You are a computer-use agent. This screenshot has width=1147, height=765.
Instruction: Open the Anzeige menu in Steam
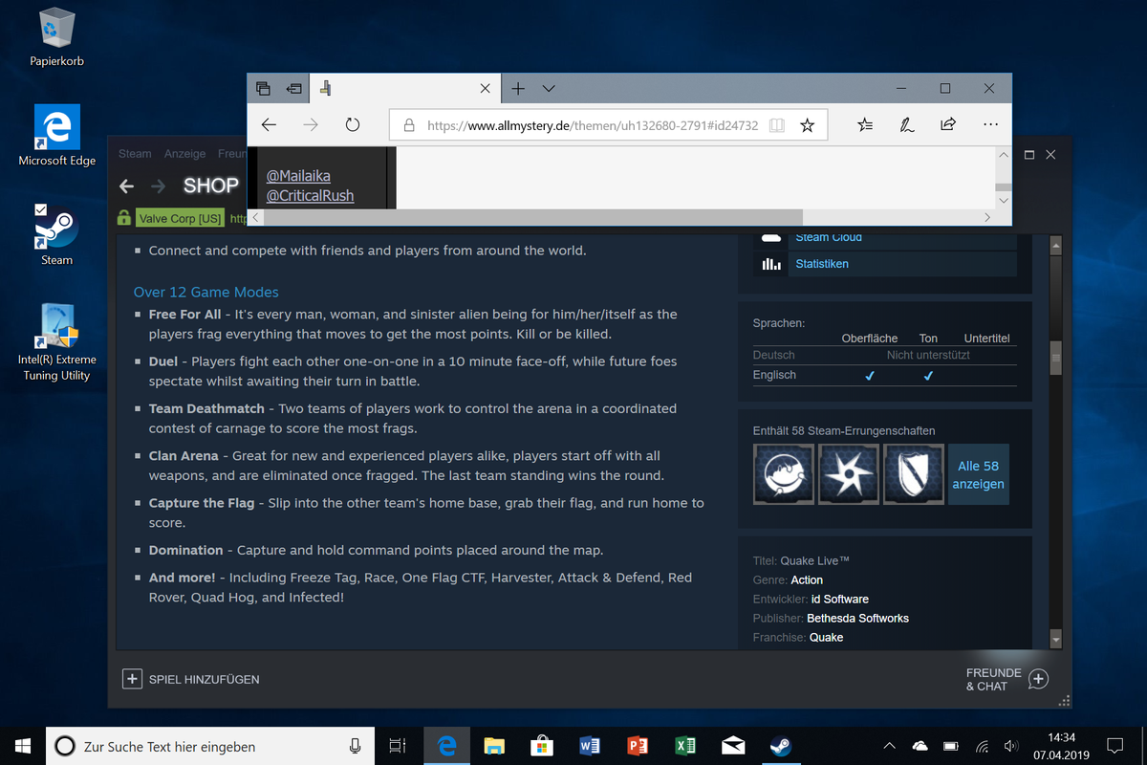[x=184, y=153]
